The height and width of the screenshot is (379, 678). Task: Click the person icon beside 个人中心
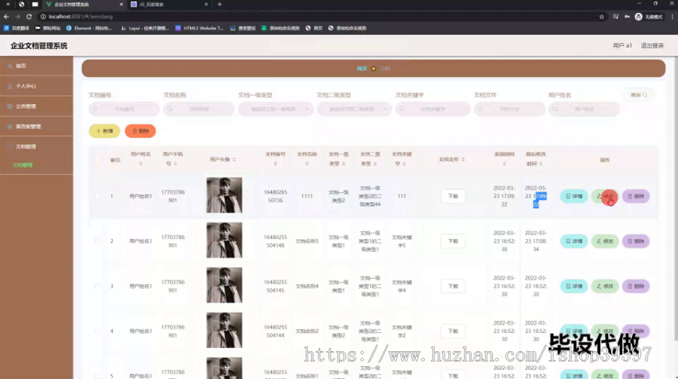pos(10,86)
